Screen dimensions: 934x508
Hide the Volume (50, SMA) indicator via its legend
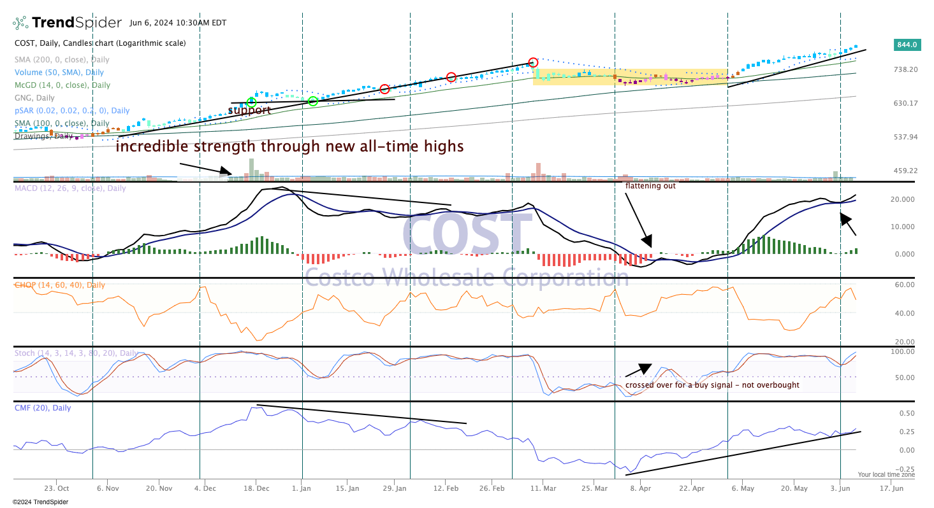click(58, 72)
